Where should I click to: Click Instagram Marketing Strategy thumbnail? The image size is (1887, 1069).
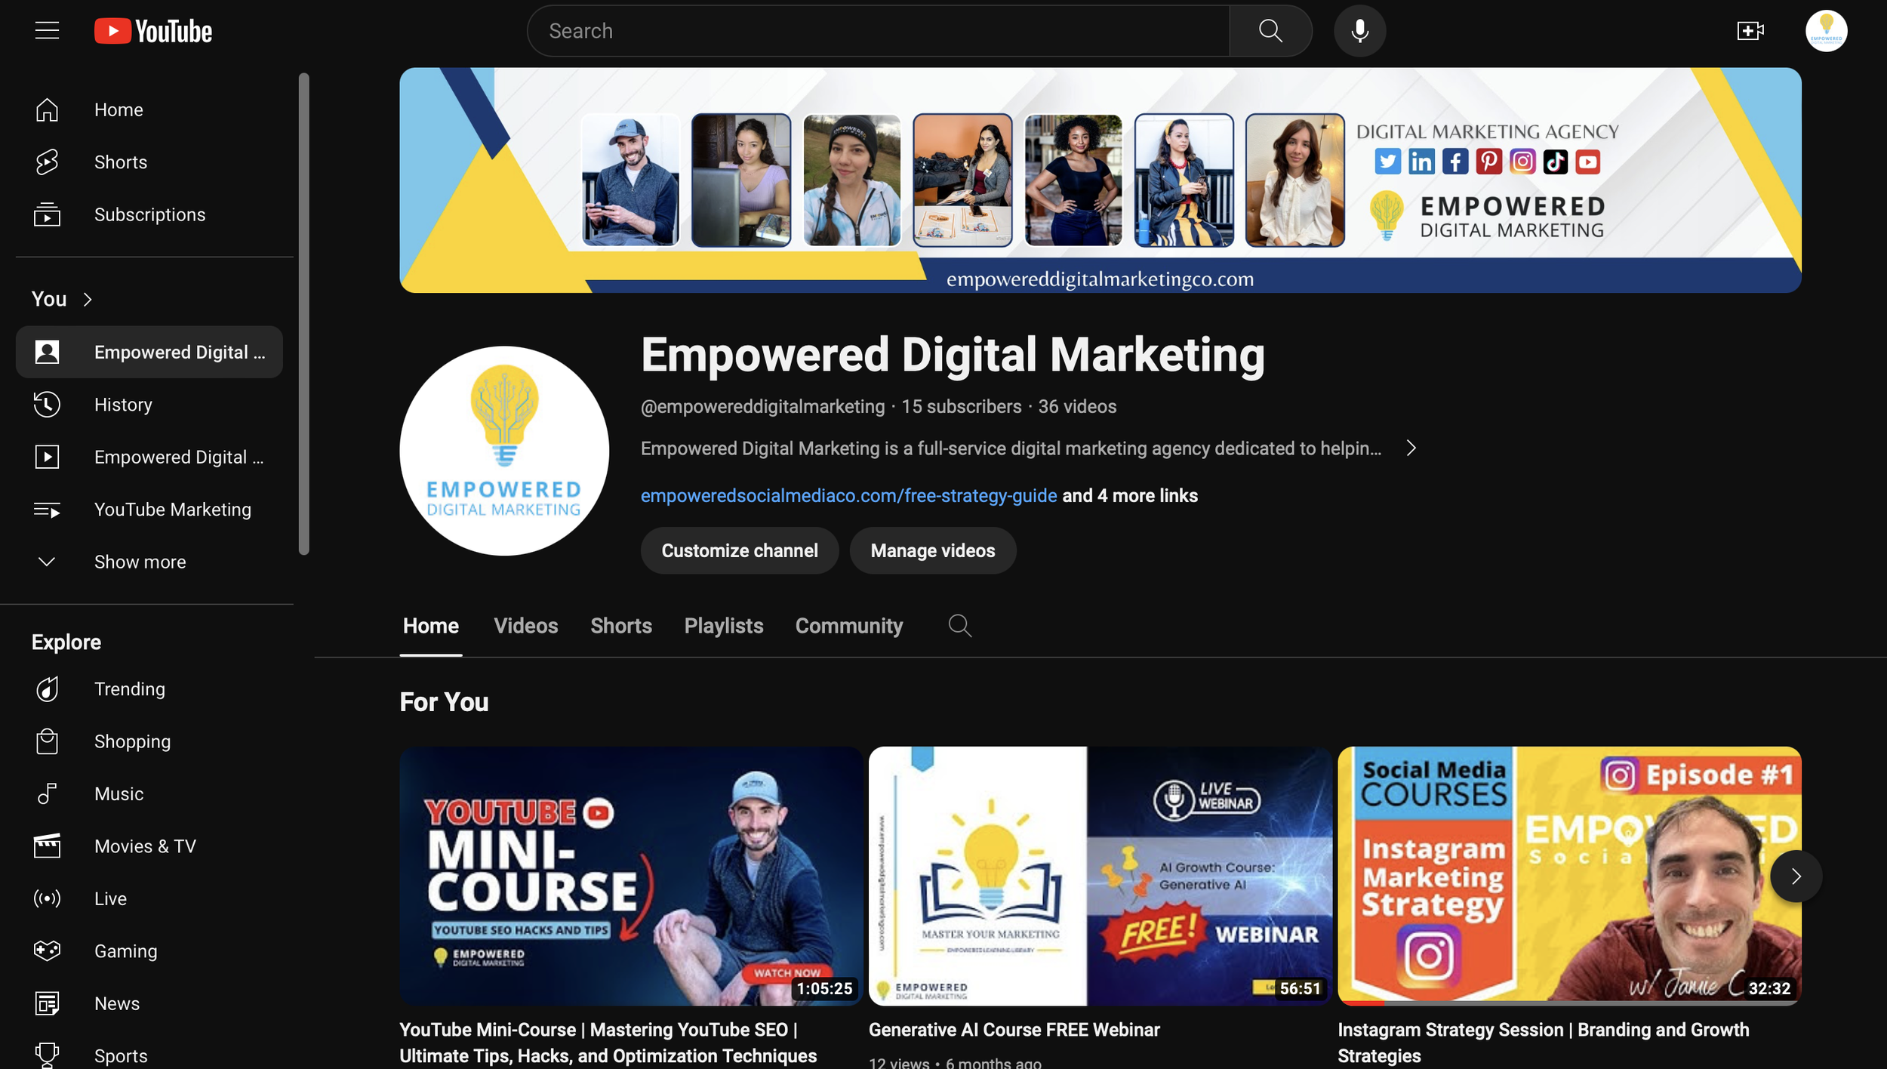(1569, 876)
